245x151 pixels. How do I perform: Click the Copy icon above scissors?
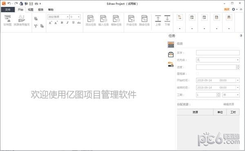tap(36, 19)
